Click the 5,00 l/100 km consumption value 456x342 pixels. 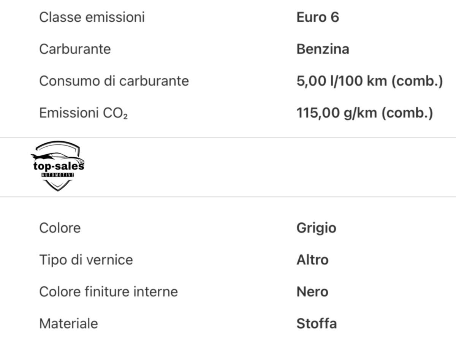[369, 81]
